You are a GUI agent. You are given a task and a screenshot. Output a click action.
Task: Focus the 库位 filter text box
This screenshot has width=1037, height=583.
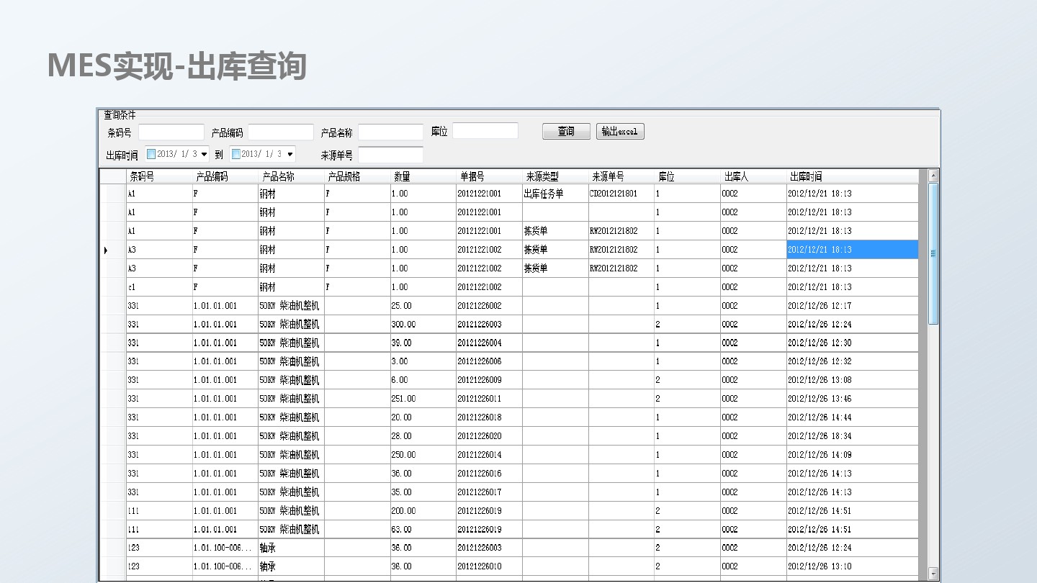click(485, 131)
